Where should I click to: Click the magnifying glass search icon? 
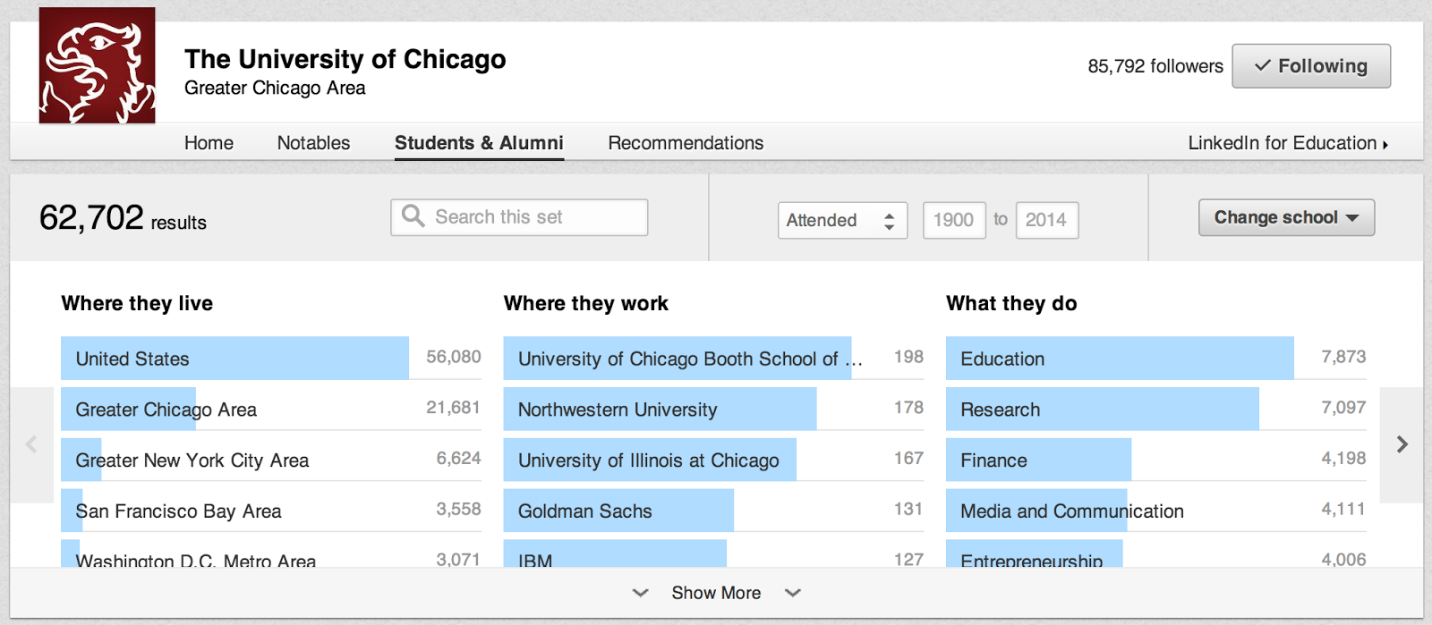click(x=413, y=216)
